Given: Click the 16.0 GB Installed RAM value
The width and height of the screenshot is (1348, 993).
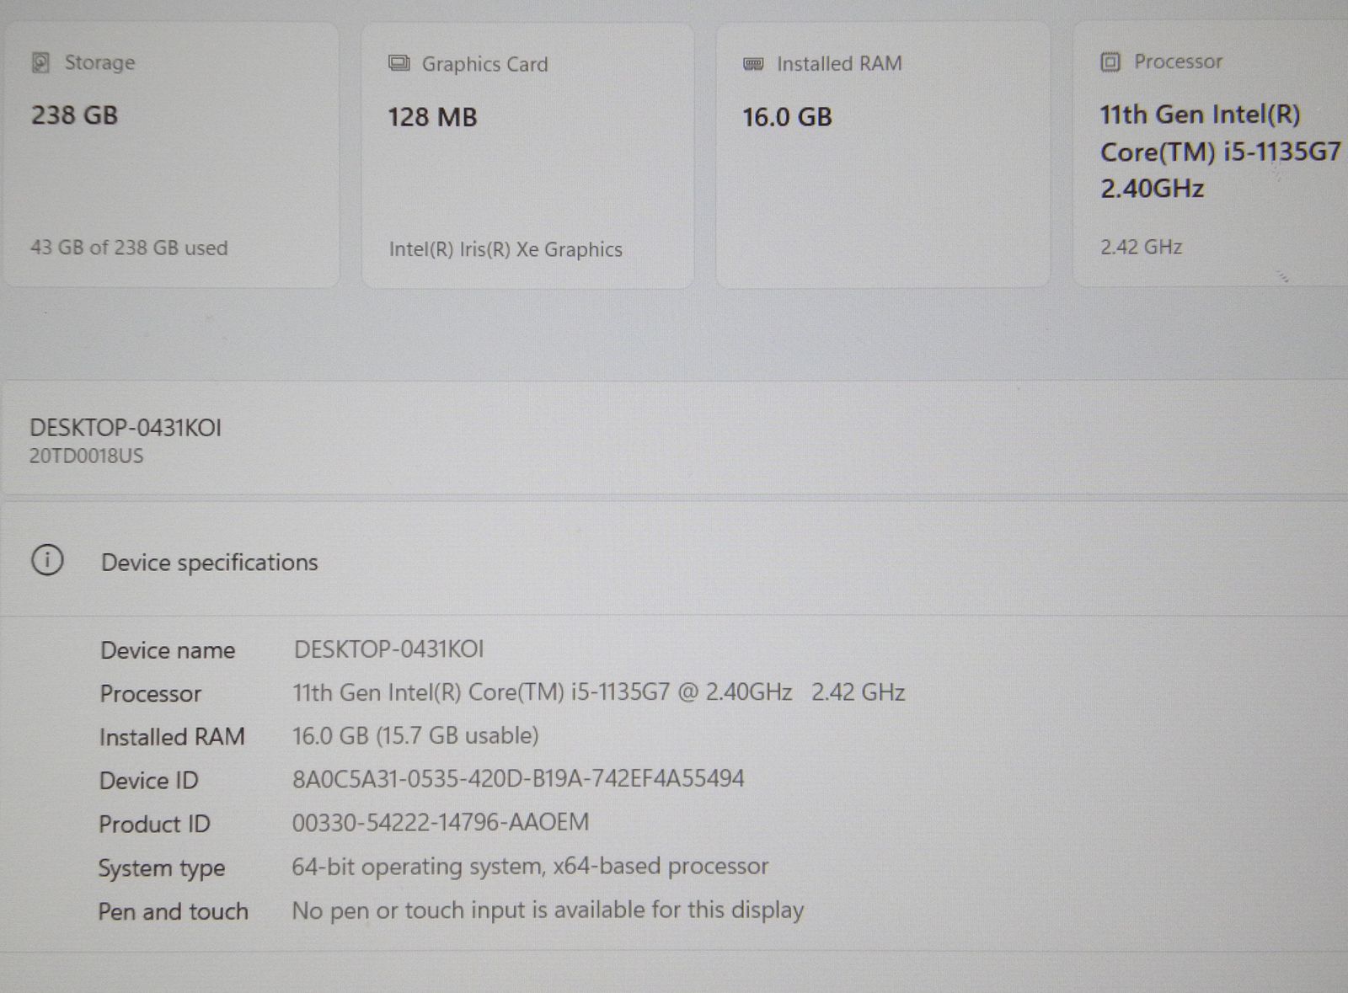Looking at the screenshot, I should click(x=787, y=117).
